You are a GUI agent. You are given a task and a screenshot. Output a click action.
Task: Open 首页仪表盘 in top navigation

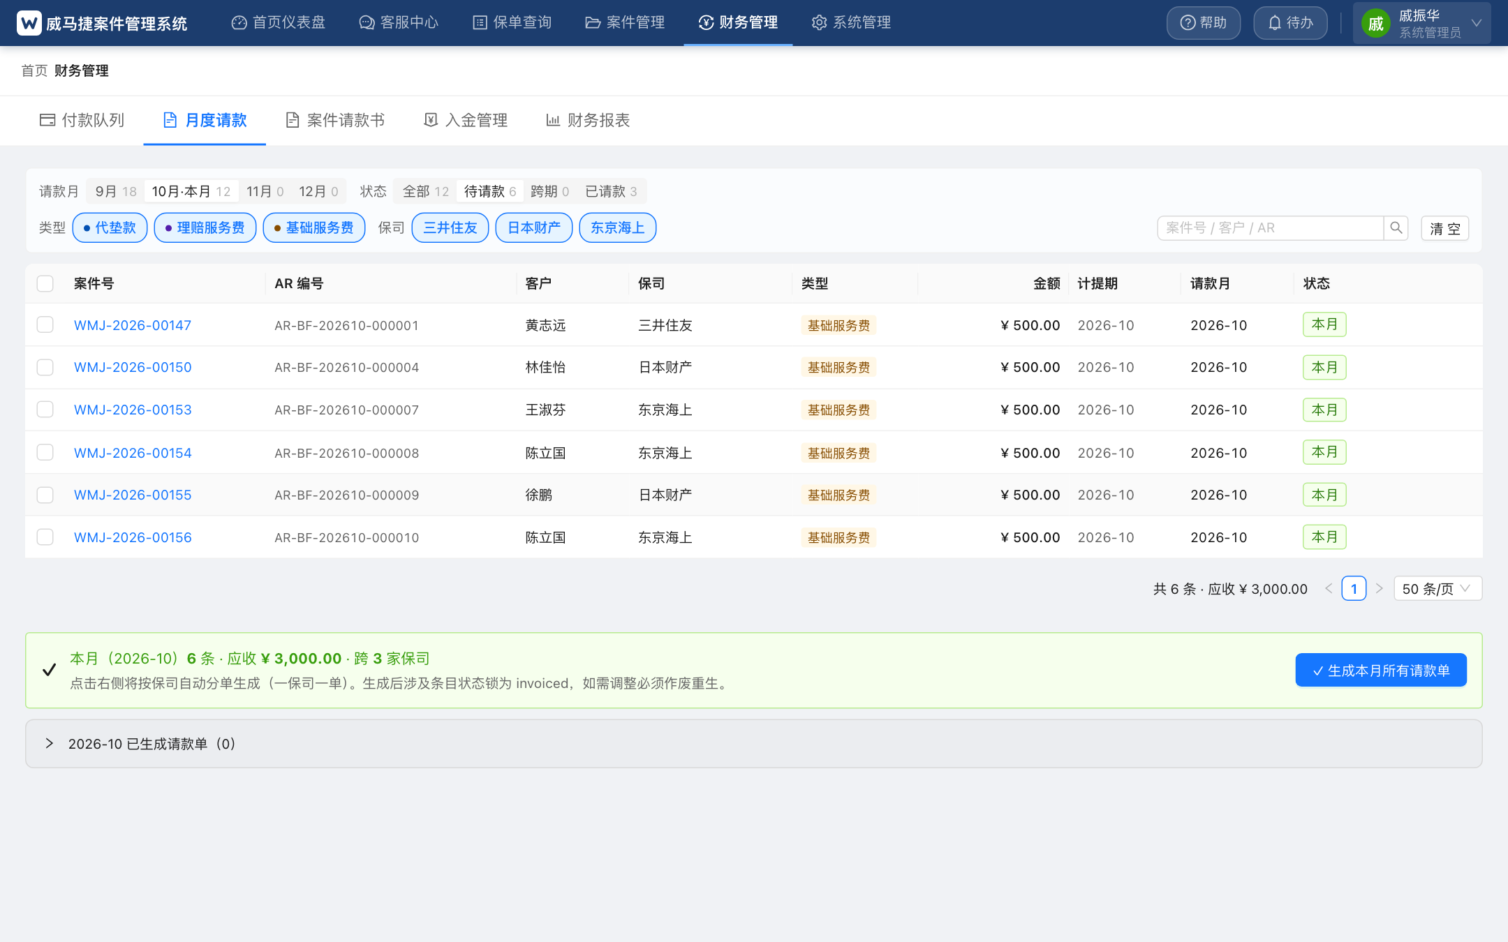pyautogui.click(x=279, y=22)
